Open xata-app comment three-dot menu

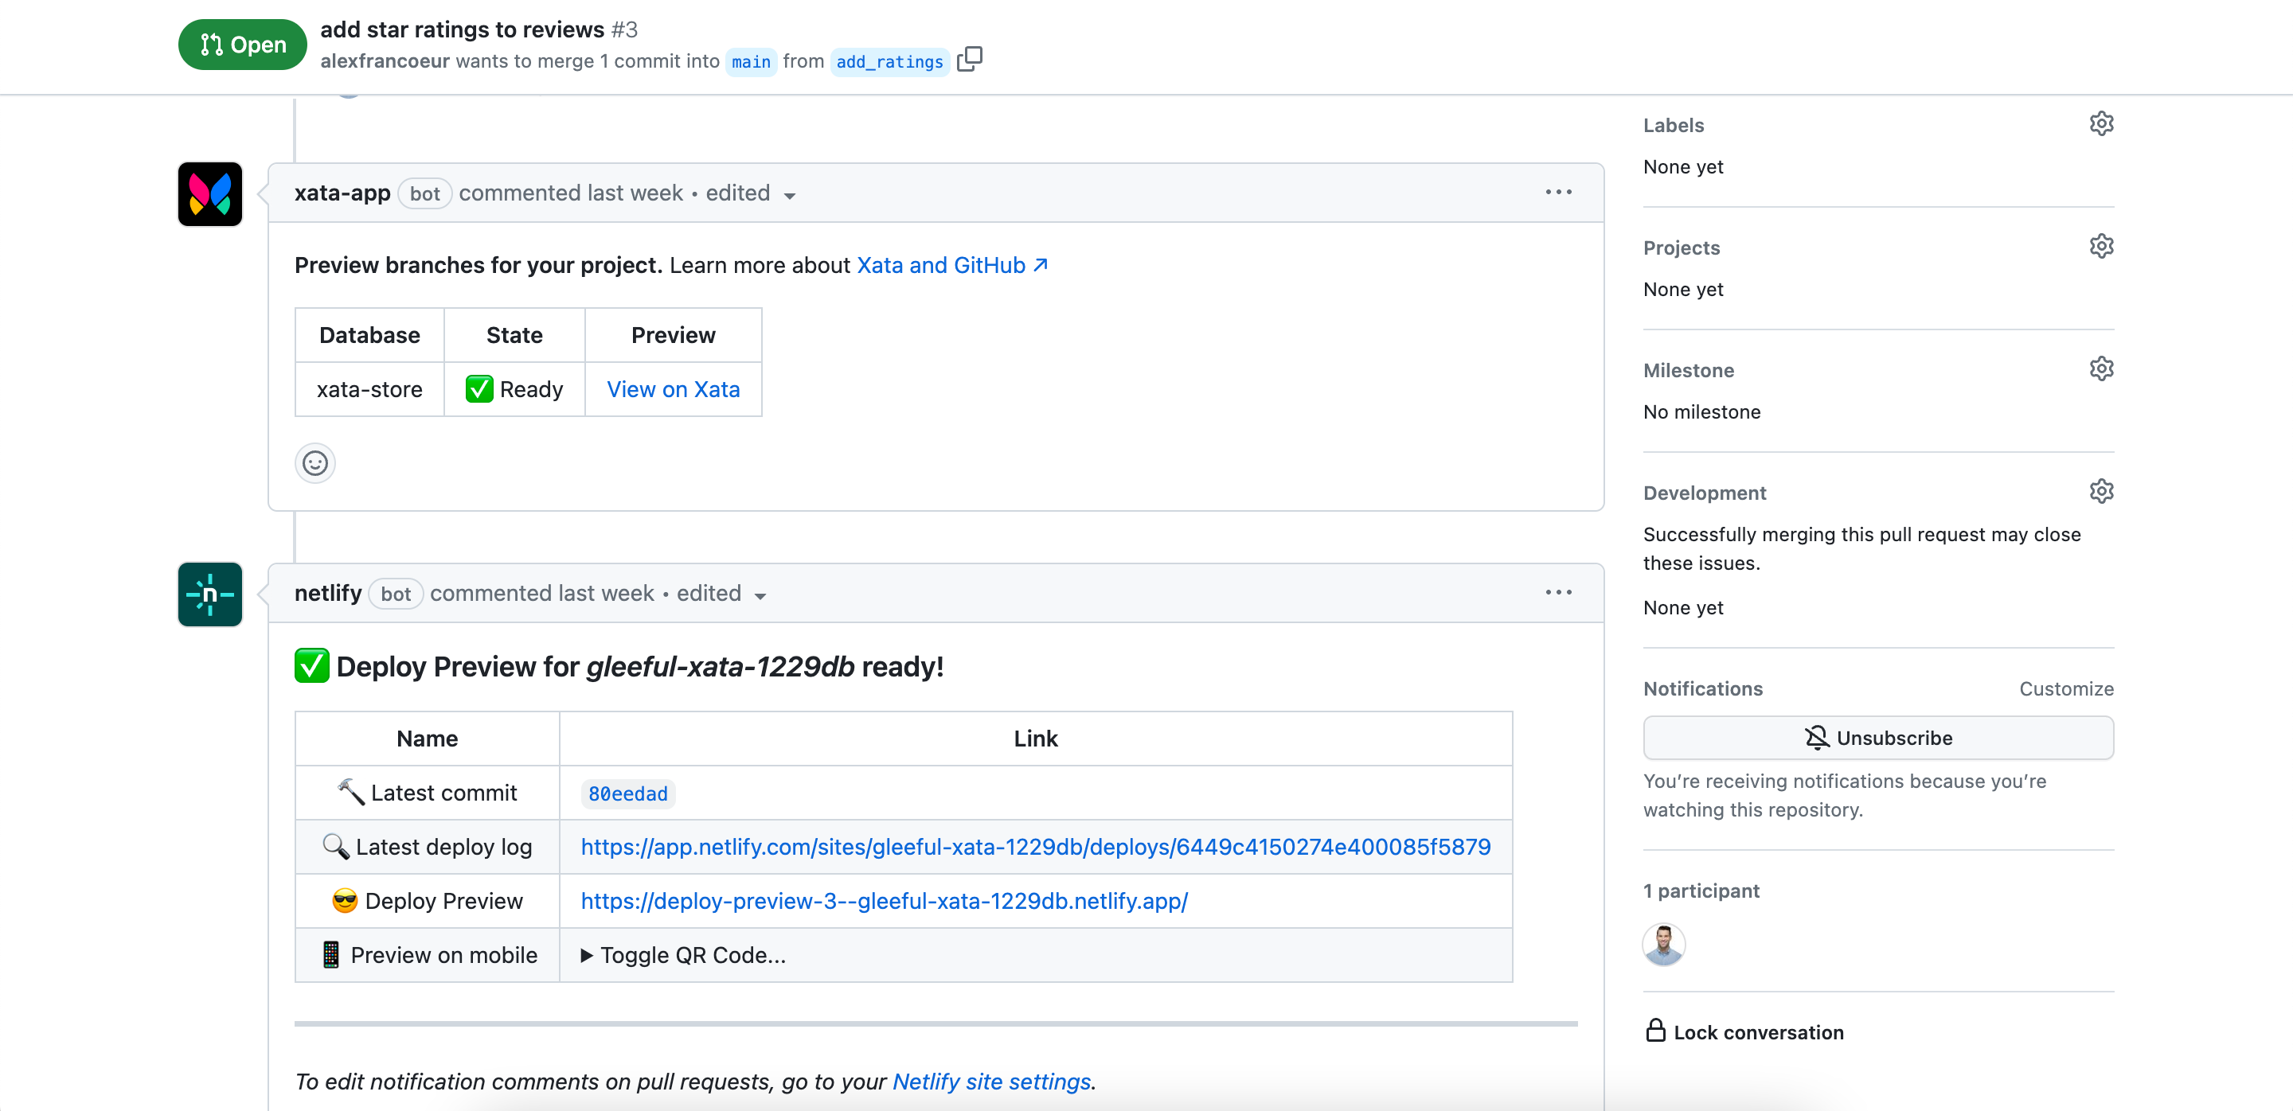click(1558, 192)
